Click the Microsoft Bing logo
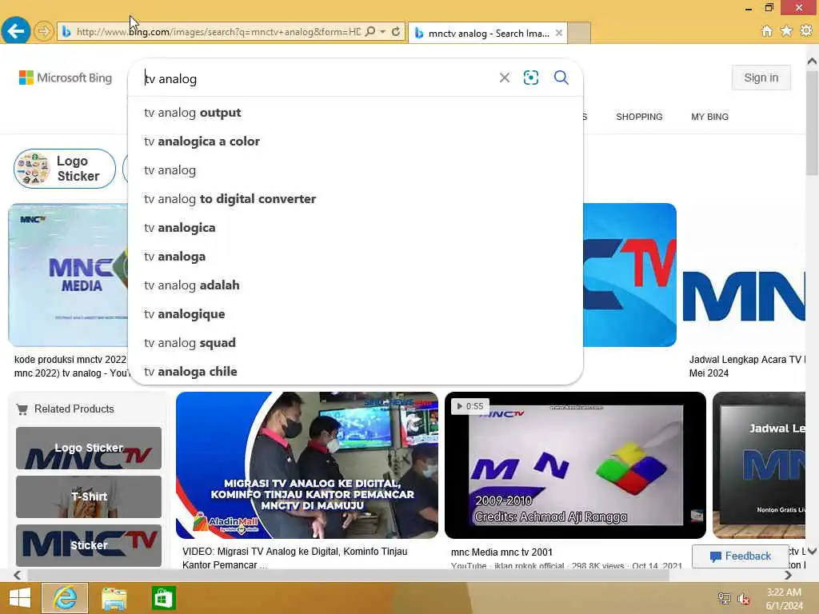The image size is (819, 614). tap(66, 78)
